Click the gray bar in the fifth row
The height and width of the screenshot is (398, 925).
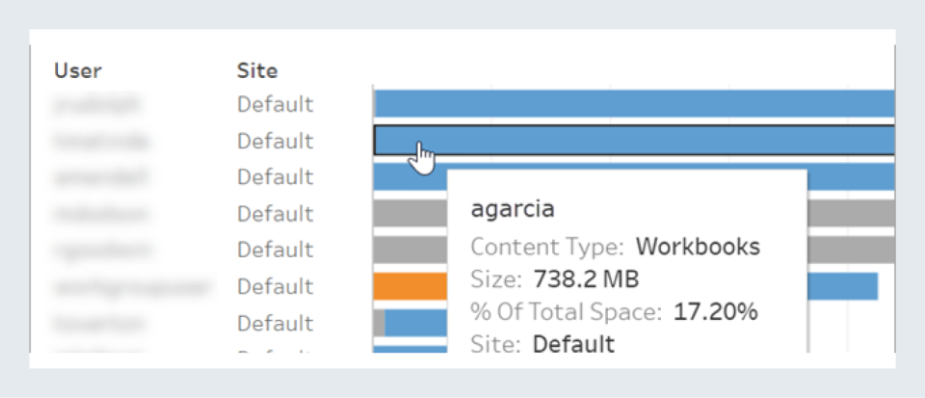point(410,250)
